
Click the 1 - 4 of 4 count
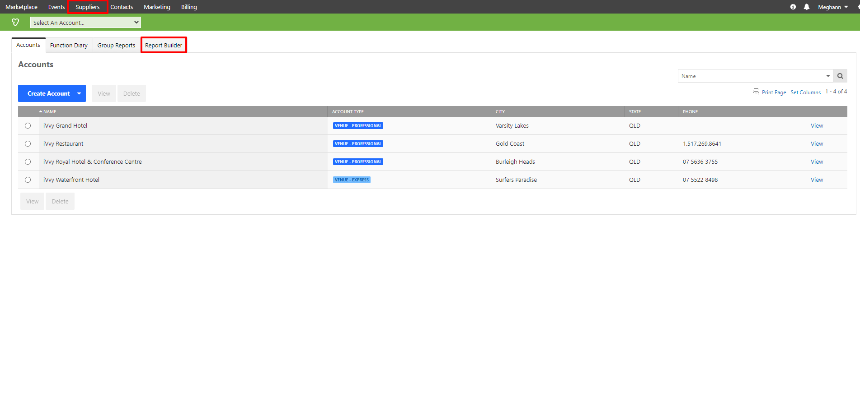(x=836, y=92)
